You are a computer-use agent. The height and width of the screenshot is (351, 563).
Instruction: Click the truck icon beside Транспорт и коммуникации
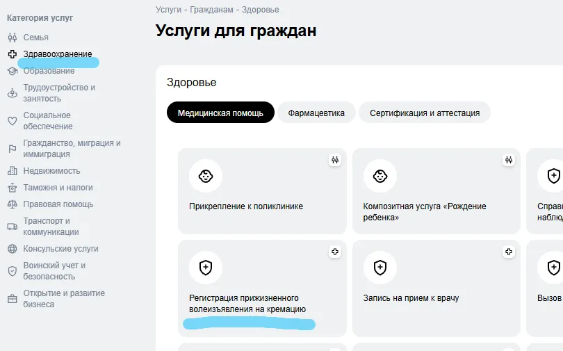coord(13,227)
